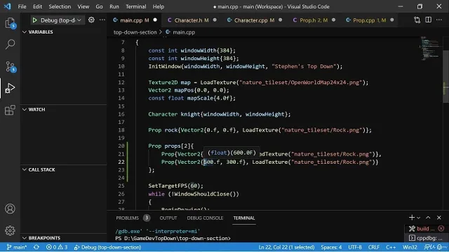Close the bottom panel
The image size is (449, 252).
tap(439, 218)
